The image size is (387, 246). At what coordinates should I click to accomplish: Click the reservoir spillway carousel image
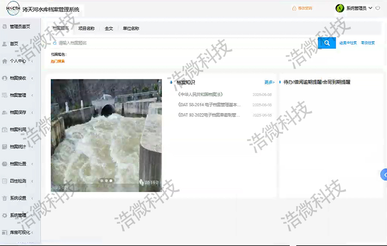(x=106, y=135)
